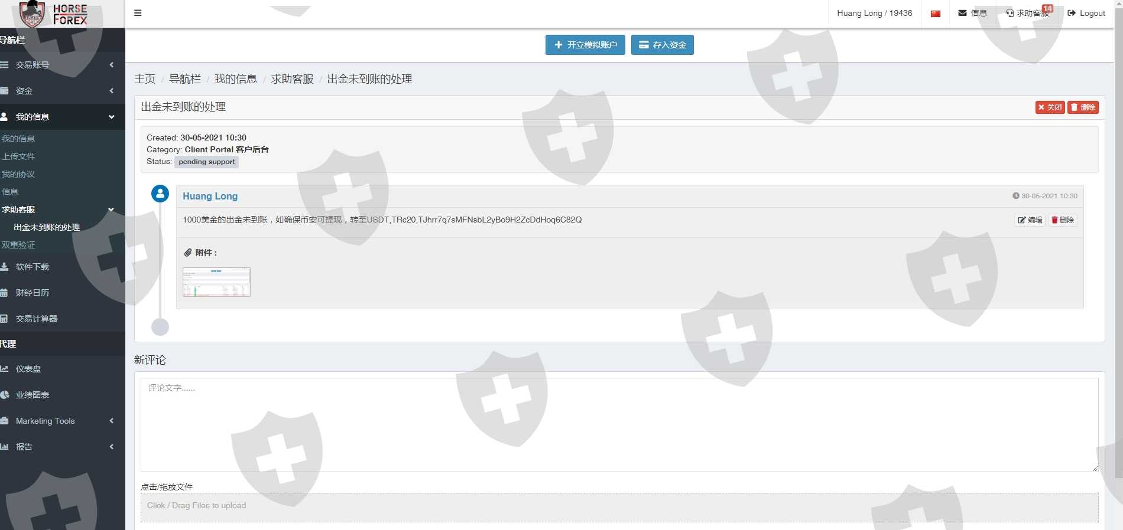Click the red 删除 button in ticket header
The width and height of the screenshot is (1123, 530).
tap(1083, 107)
